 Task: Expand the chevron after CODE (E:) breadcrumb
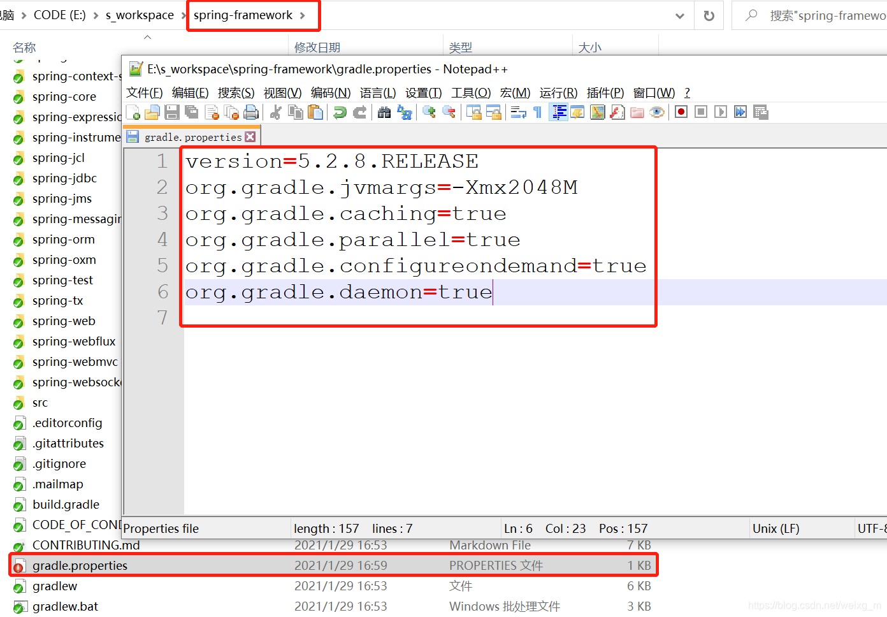click(96, 15)
